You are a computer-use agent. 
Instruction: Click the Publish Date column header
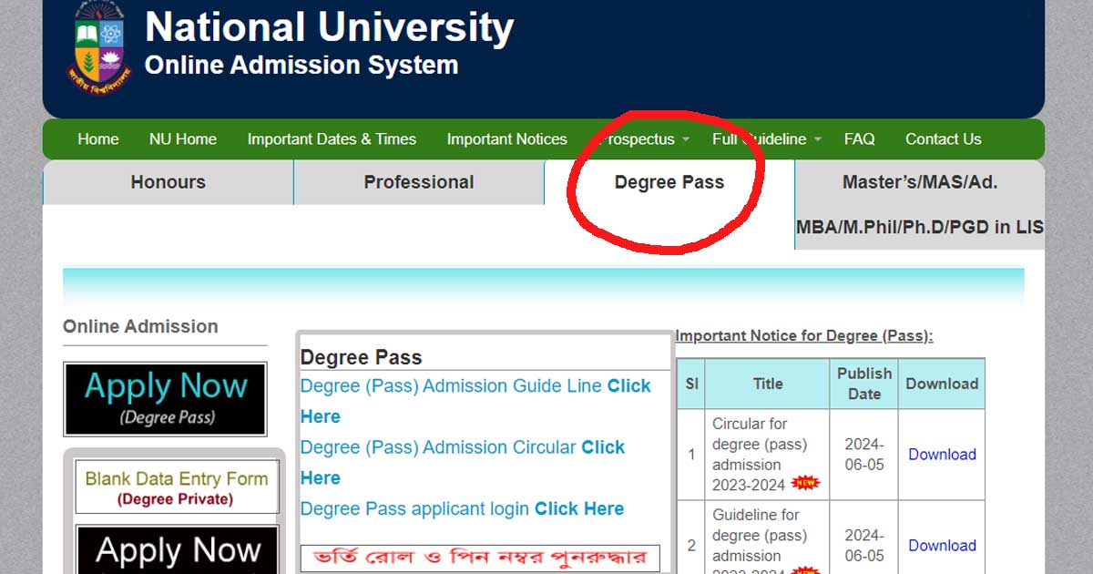click(864, 384)
